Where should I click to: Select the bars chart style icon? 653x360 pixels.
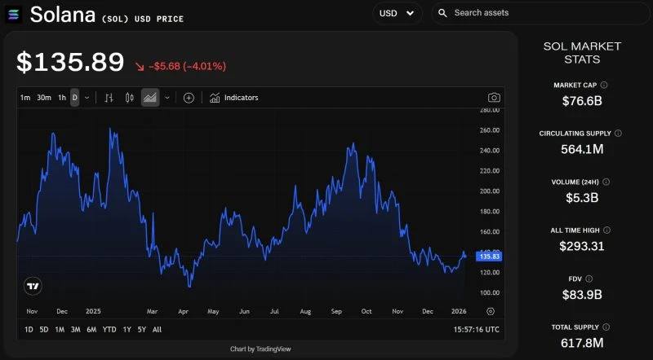pyautogui.click(x=109, y=98)
